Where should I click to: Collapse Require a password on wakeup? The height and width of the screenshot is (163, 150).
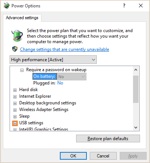pyautogui.click(x=22, y=70)
